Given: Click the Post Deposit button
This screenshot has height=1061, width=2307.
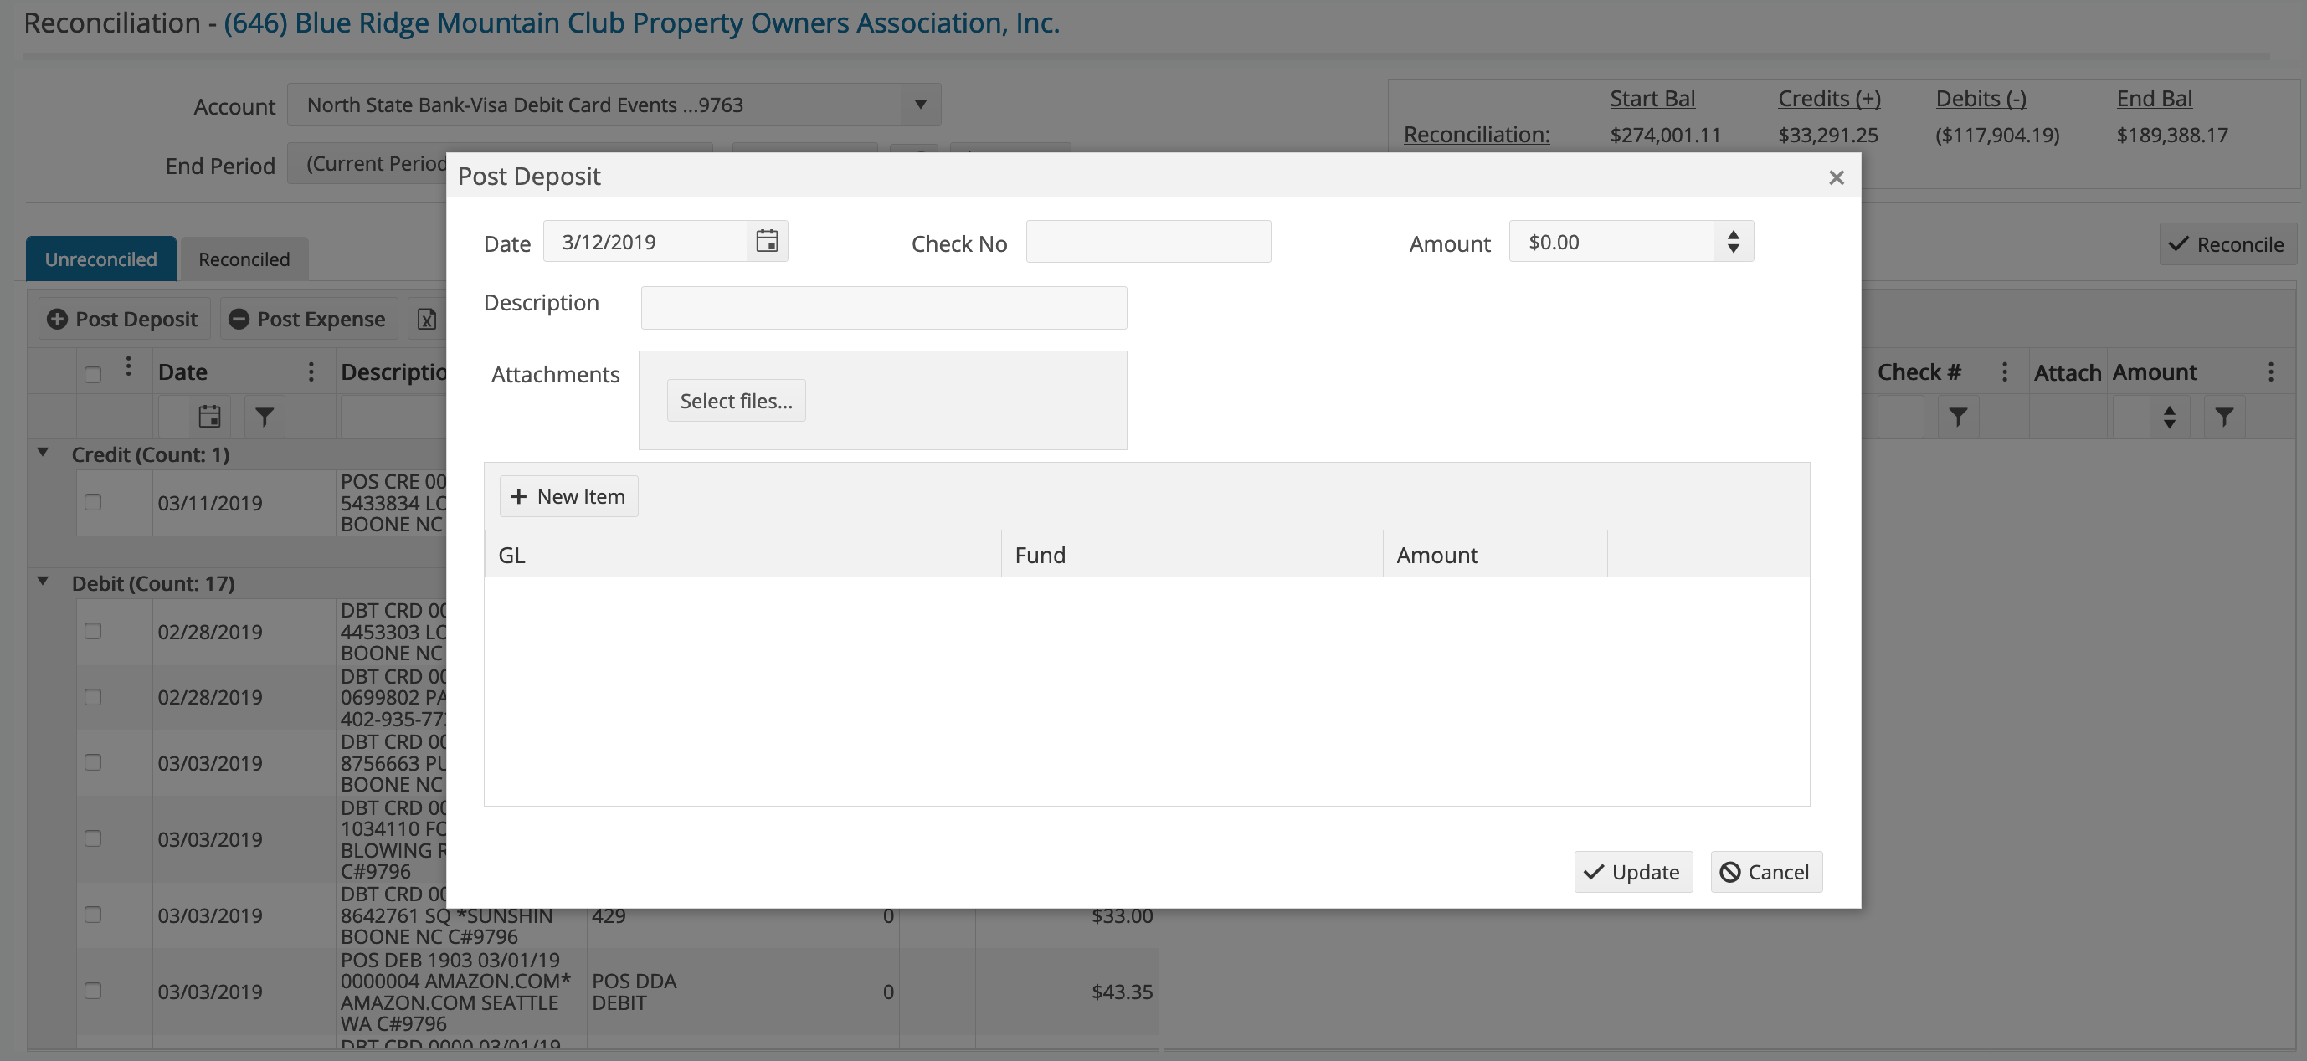Looking at the screenshot, I should (x=124, y=319).
